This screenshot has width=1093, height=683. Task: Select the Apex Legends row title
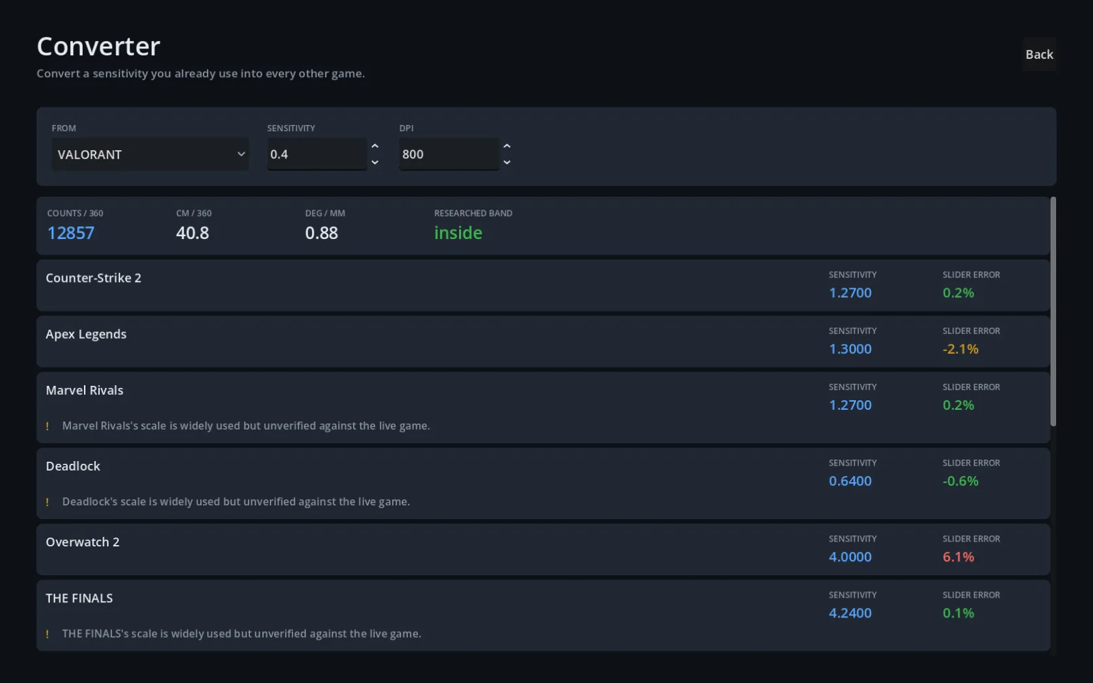click(86, 335)
